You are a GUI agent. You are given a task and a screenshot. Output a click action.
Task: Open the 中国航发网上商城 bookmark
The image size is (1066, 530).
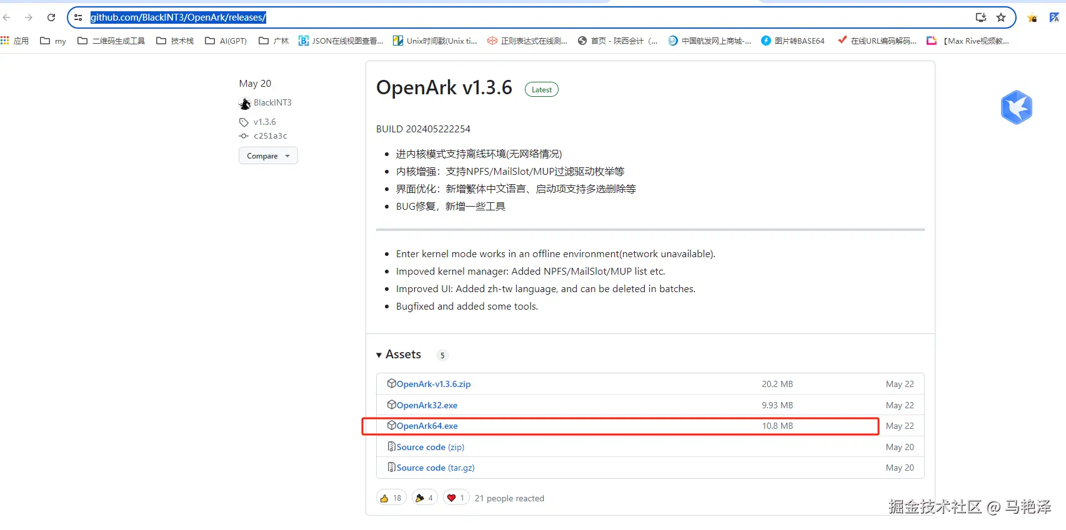709,41
